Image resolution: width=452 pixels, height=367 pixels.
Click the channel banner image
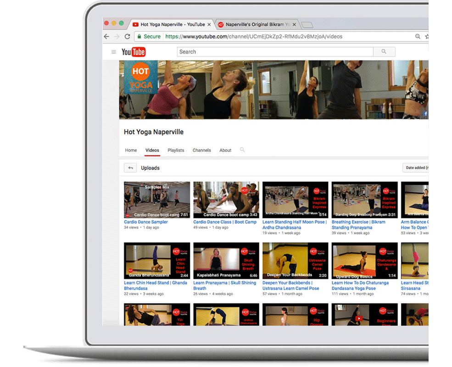[x=274, y=89]
